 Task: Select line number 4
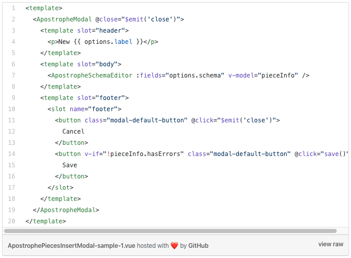[13, 42]
